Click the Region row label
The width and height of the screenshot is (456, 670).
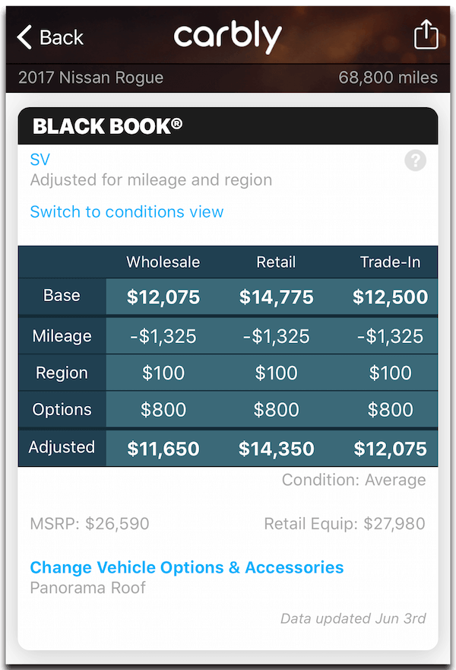(62, 373)
